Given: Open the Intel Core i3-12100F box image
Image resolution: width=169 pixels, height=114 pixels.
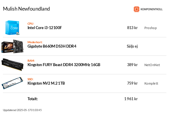Looking at the screenshot, I should coord(12,28).
